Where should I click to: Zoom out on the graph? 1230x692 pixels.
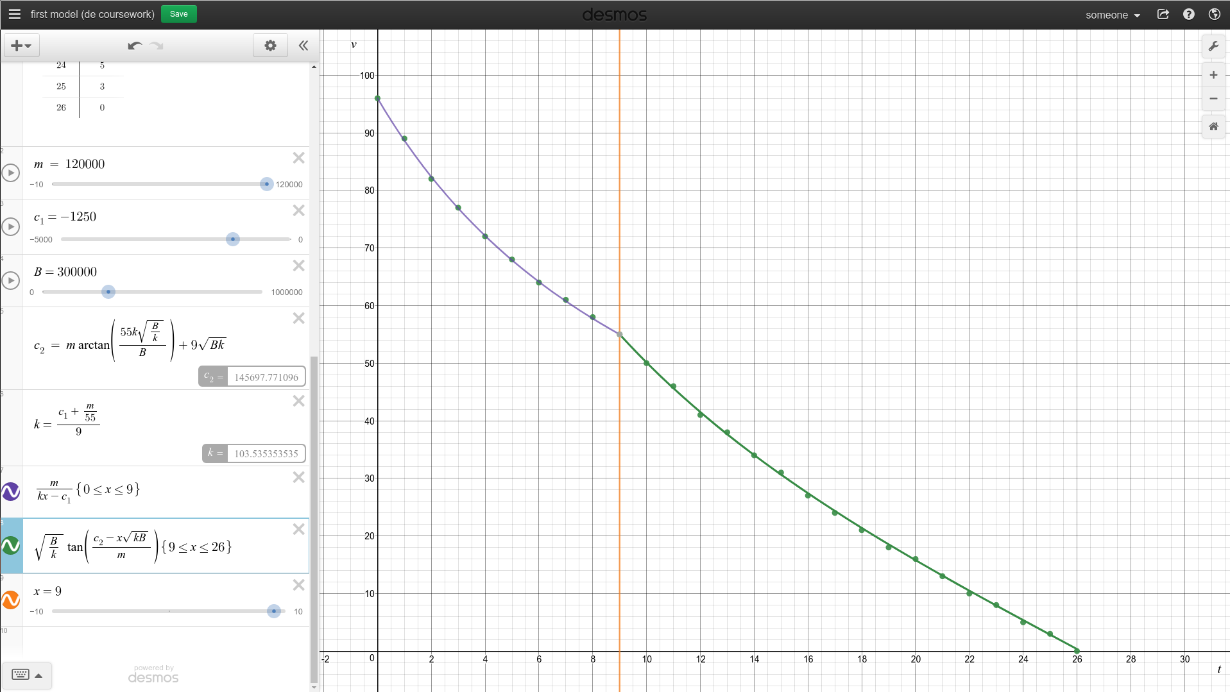click(x=1213, y=99)
